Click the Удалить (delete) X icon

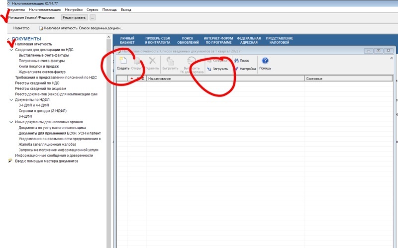tap(152, 61)
